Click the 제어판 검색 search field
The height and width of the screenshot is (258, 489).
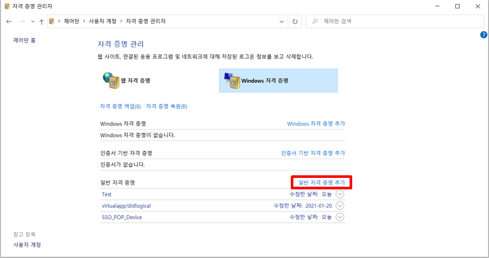coord(395,21)
